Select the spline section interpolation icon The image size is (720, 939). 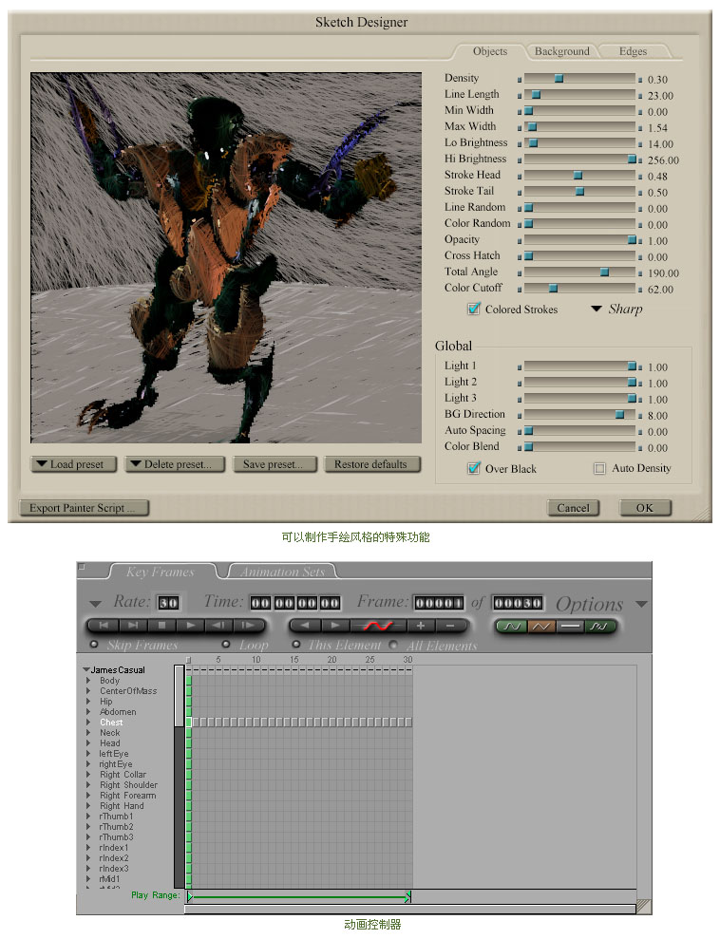[x=511, y=626]
